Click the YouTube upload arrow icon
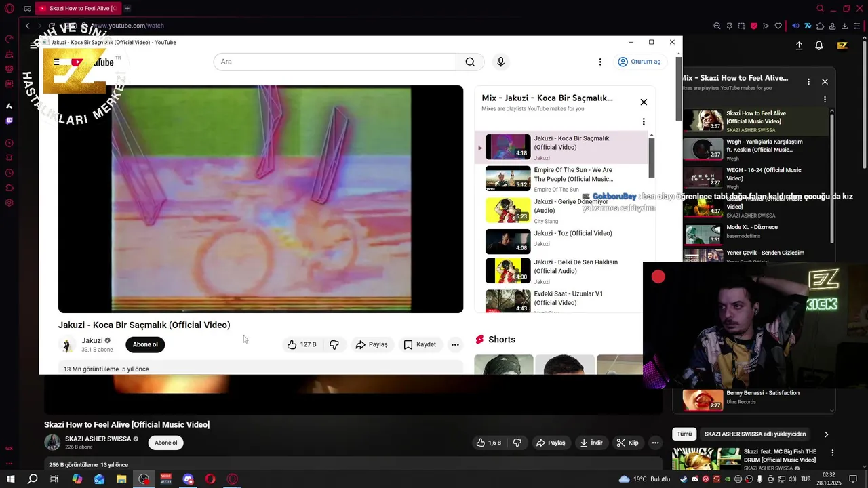This screenshot has width=868, height=488. pos(799,45)
